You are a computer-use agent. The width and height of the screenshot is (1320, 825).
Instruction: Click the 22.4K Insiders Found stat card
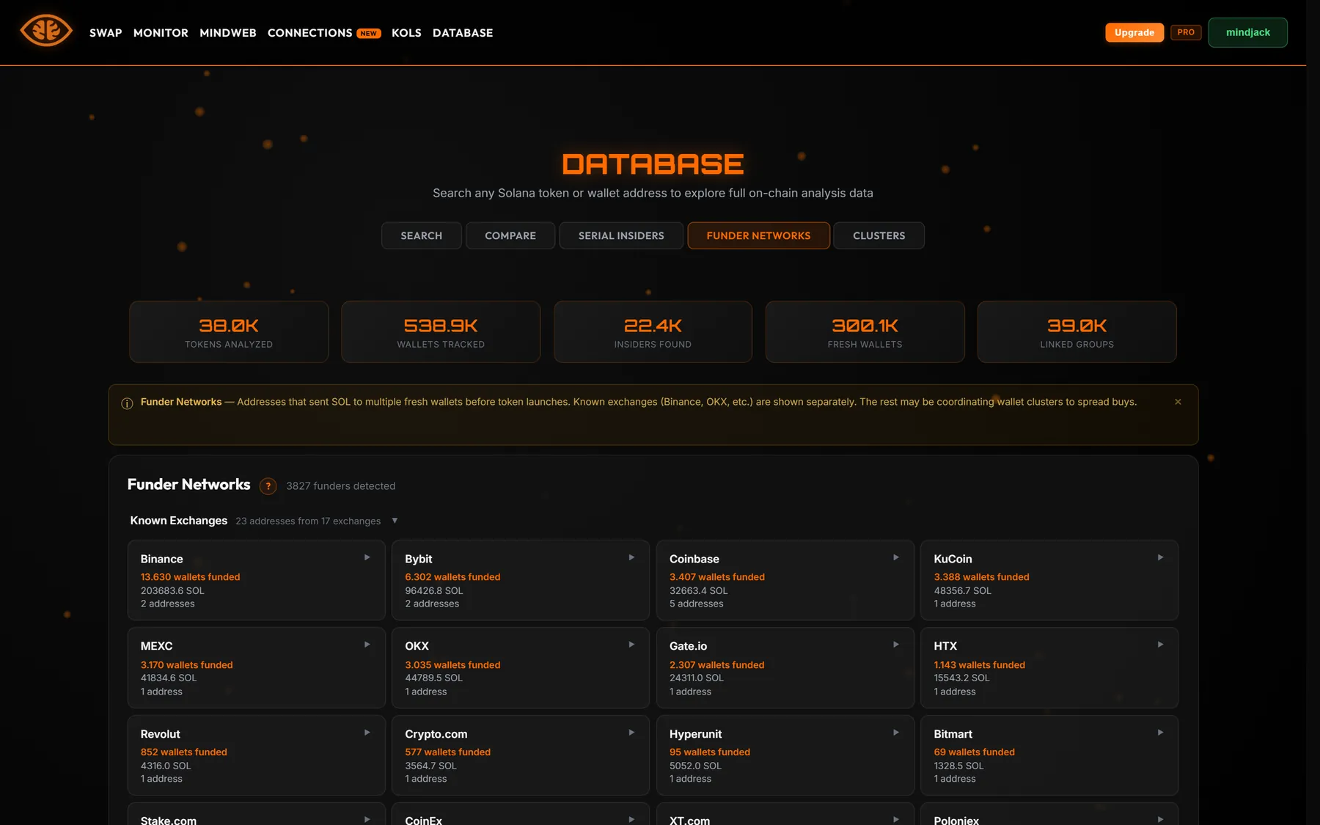(653, 331)
